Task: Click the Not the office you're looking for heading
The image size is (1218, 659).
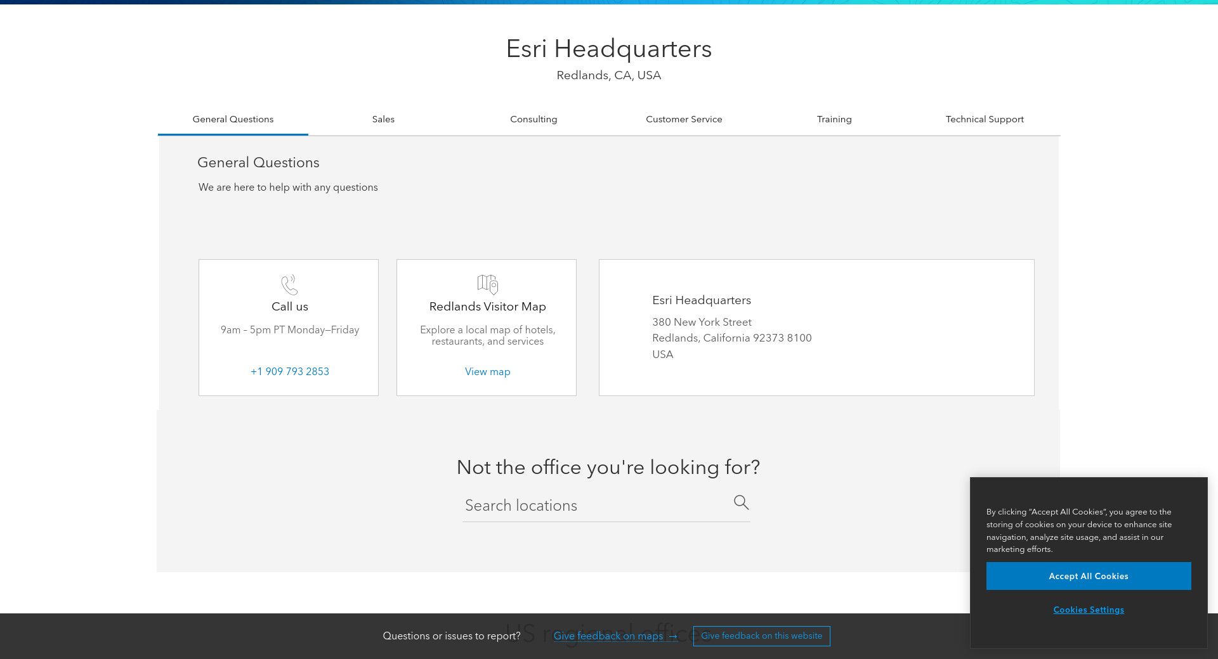Action: 608,467
